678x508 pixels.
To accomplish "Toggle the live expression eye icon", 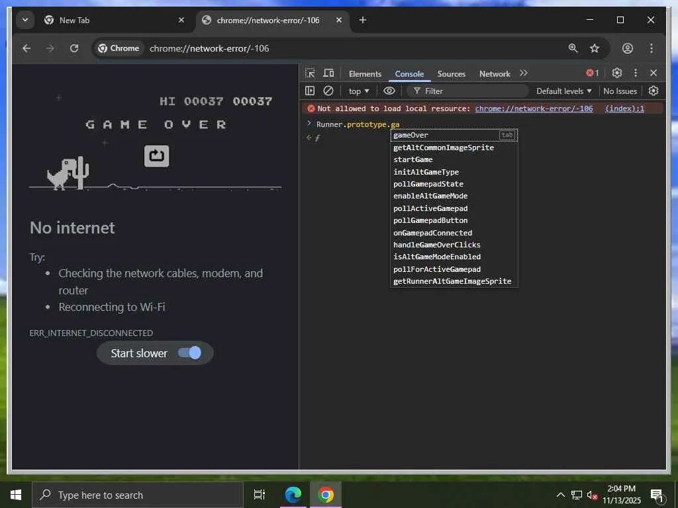I will pos(389,91).
